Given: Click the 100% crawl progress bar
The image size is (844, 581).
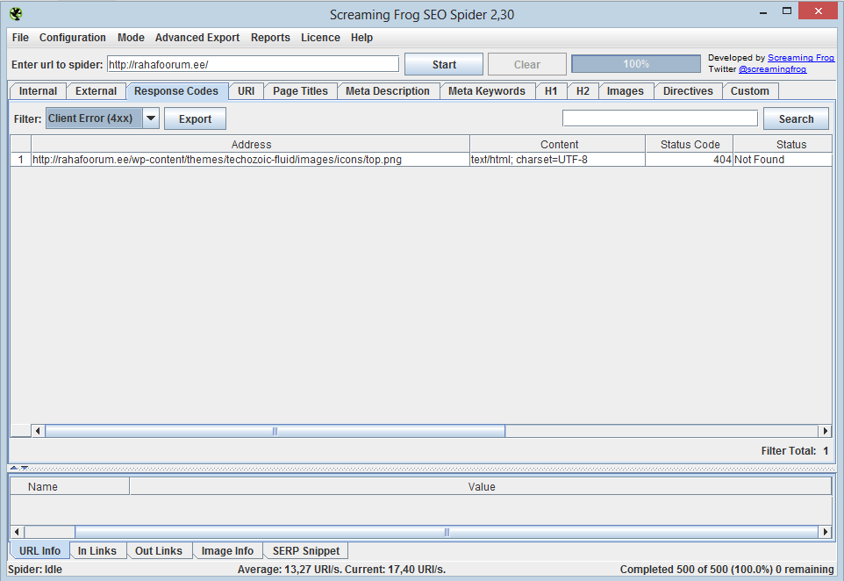Looking at the screenshot, I should [636, 63].
